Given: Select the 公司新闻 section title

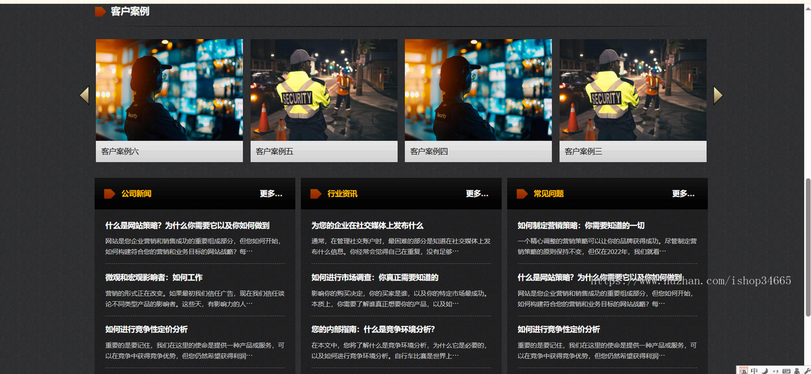Looking at the screenshot, I should [x=137, y=194].
